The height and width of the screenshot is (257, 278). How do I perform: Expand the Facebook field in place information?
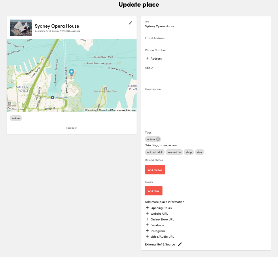[155, 225]
